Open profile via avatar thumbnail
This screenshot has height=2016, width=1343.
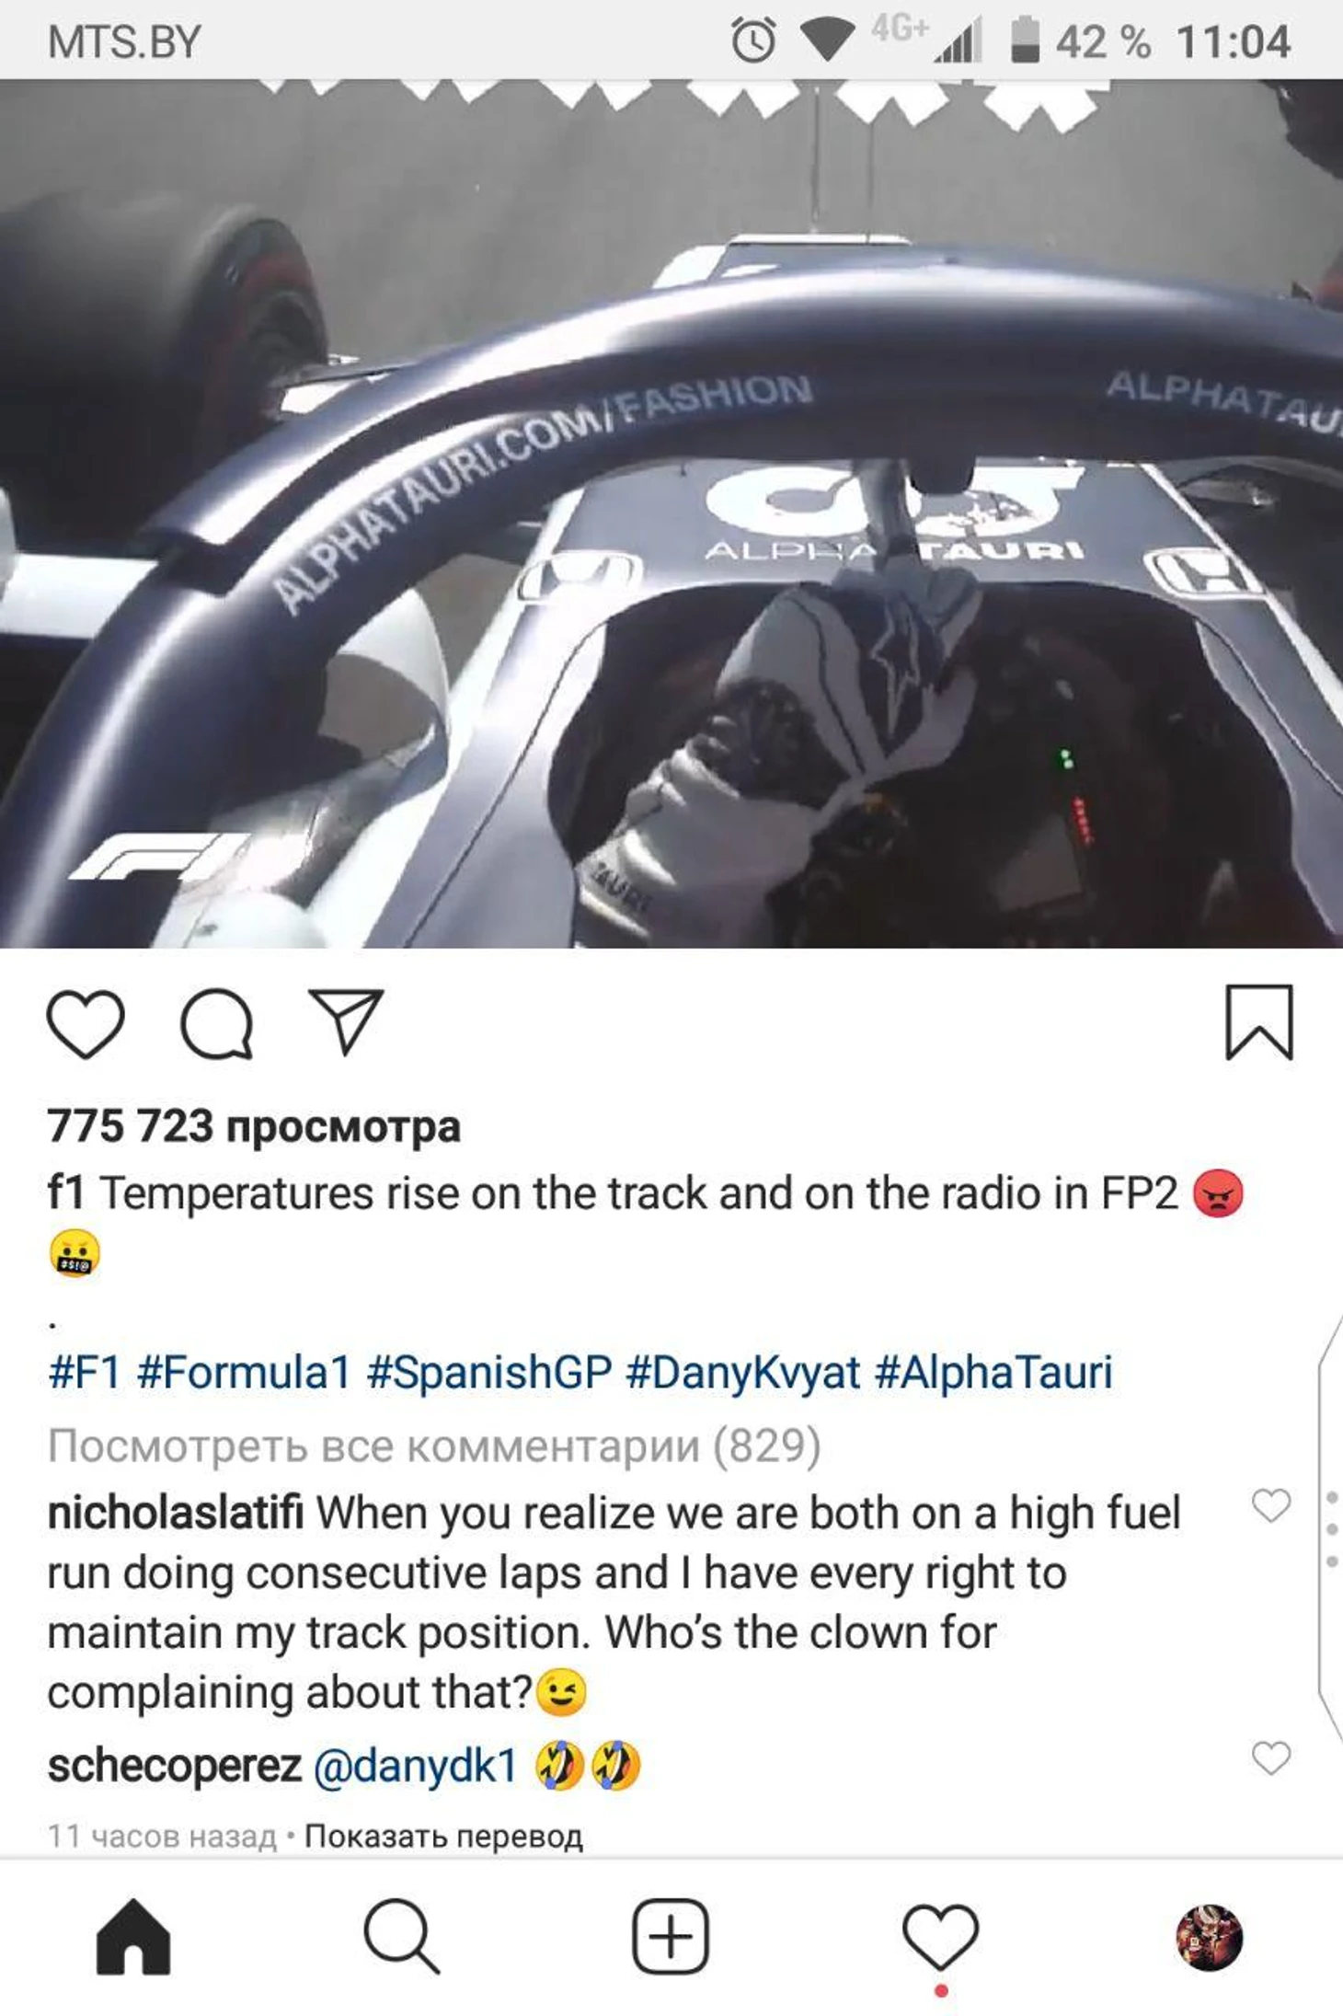click(1210, 1937)
